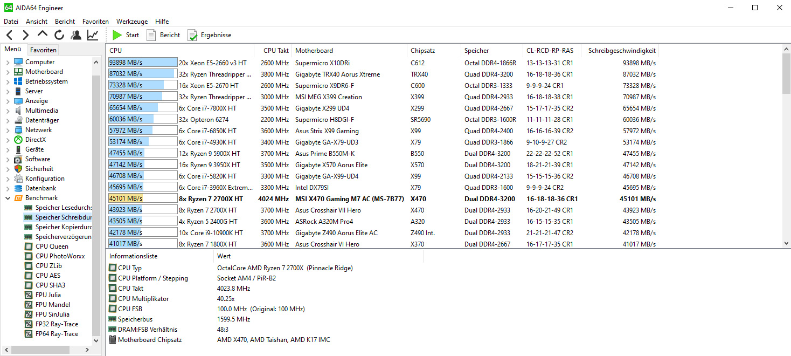Expand the Multimedia tree node

(x=8, y=111)
